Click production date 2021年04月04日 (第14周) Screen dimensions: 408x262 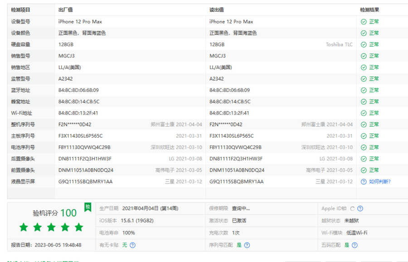click(x=151, y=209)
